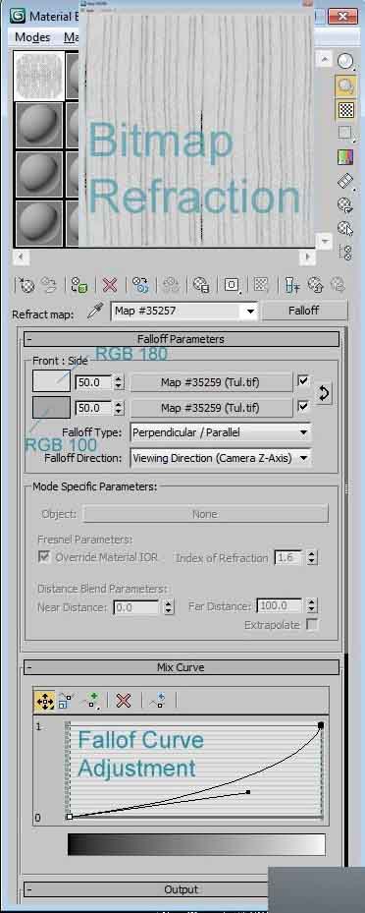Toggle Override Material IOR checkbox
The width and height of the screenshot is (365, 913).
[x=44, y=556]
